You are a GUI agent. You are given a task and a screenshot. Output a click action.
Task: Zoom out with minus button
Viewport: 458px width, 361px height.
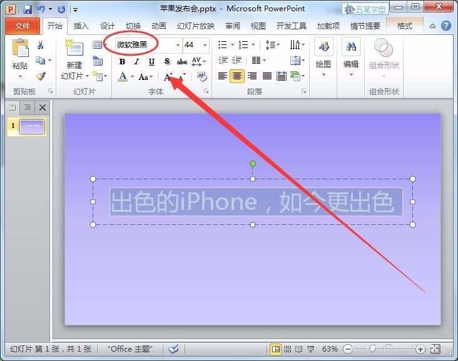tap(348, 349)
